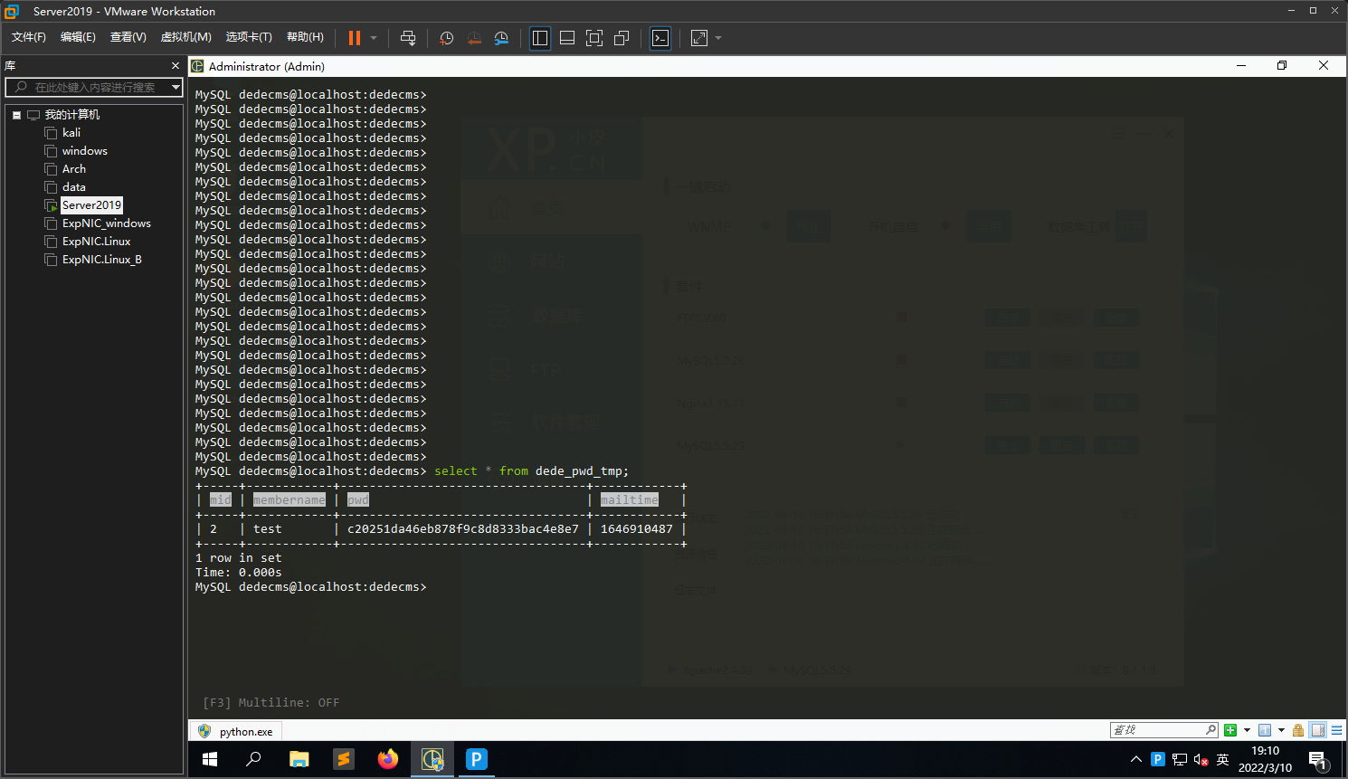Switch to python.exe console tab

tap(235, 731)
